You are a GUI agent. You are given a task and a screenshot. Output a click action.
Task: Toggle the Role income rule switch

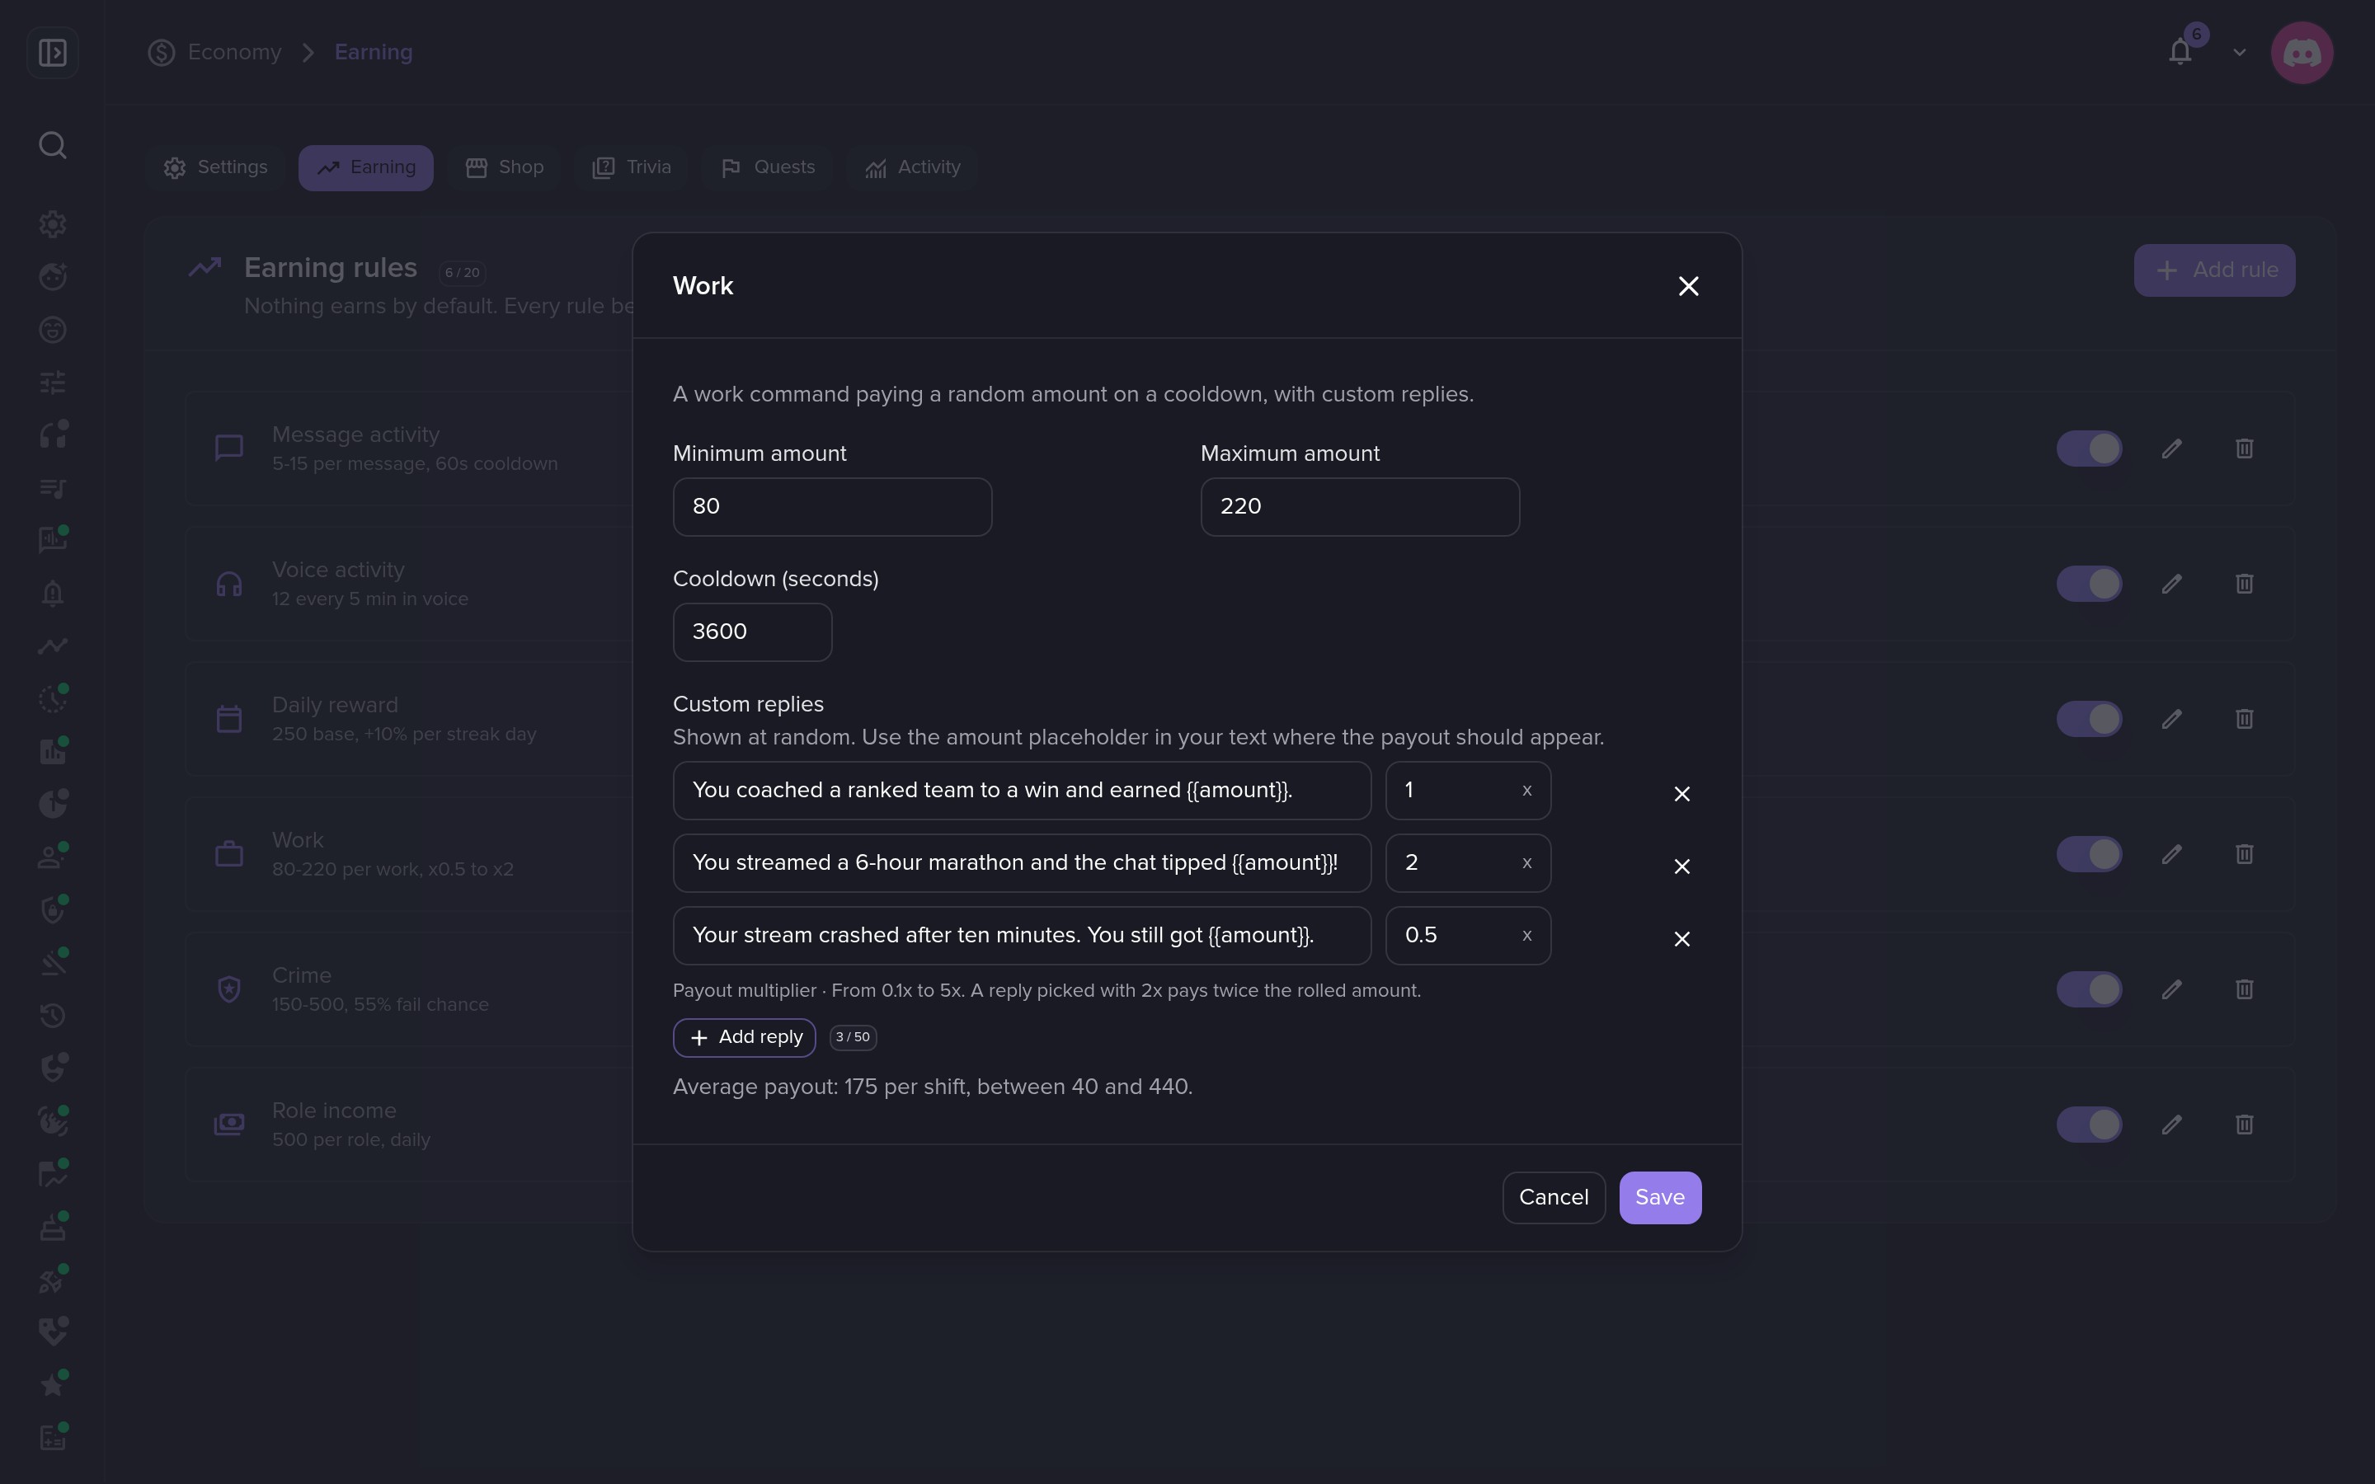coord(2090,1125)
